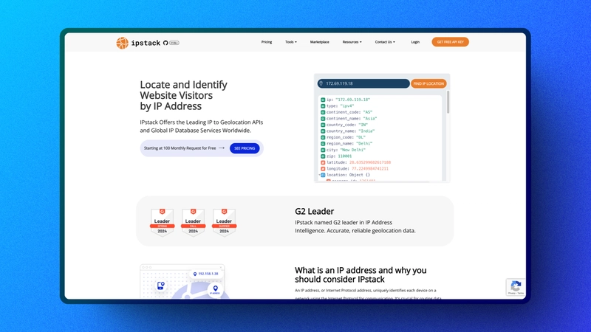The height and width of the screenshot is (332, 591).
Task: Click the G2 Leader Spring 2024 badge
Action: 162,222
